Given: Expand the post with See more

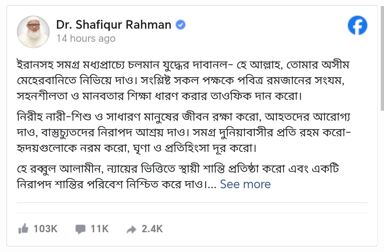Looking at the screenshot, I should point(245,184).
